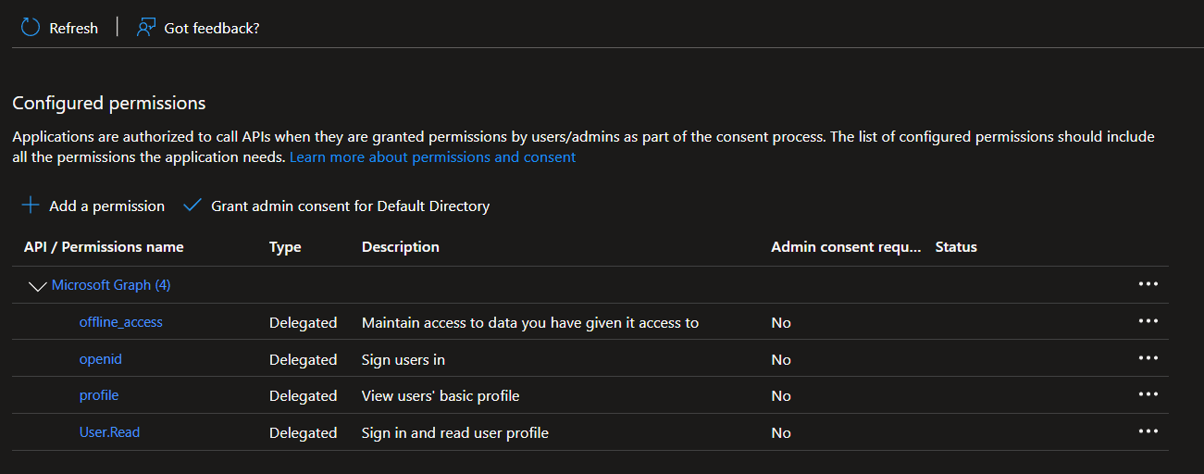Click the checkmark icon for Grant admin consent
Screen dimensions: 1204x474
click(192, 206)
